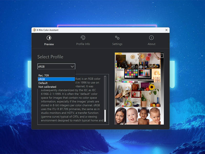The image size is (205, 154).
Task: Click the About info circle icon
Action: pos(151,38)
